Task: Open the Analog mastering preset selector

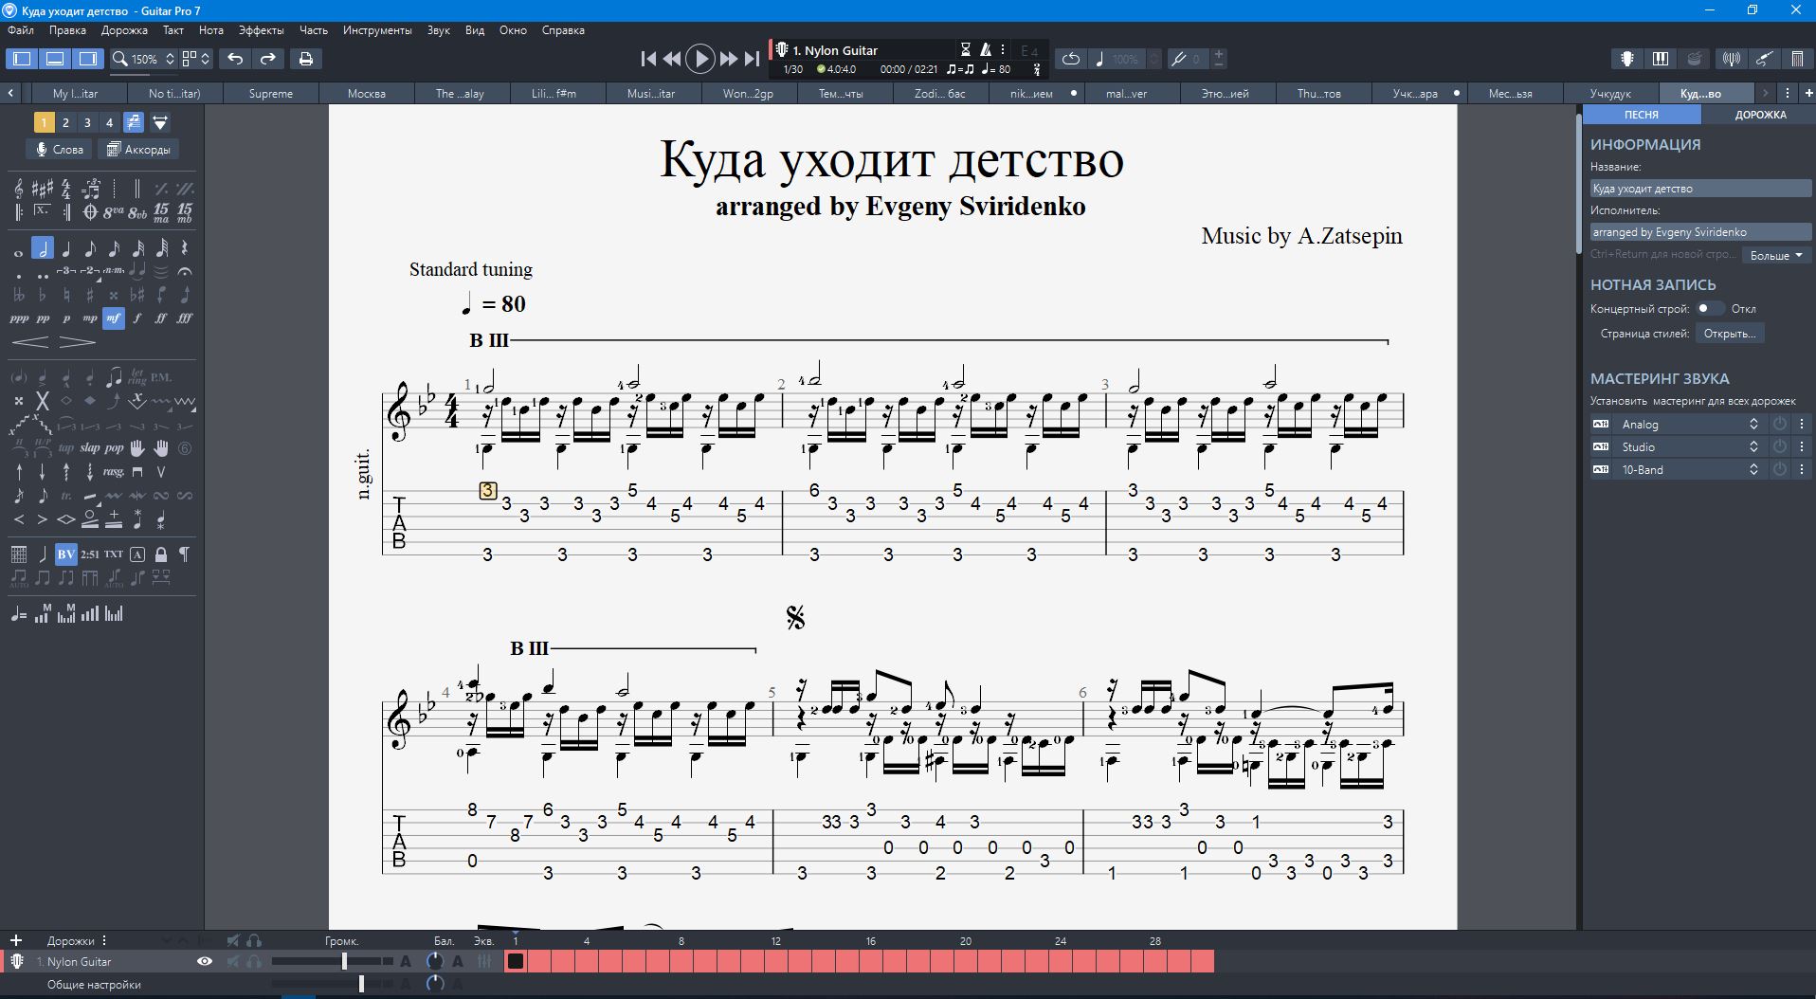Action: (1689, 425)
